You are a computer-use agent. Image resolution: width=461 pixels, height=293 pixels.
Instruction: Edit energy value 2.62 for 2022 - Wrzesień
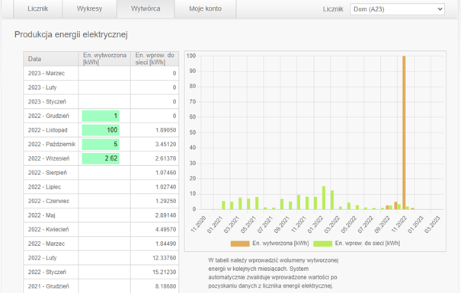click(x=101, y=158)
